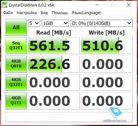Open the Настройки menu
The image size is (138, 126).
(27, 13)
